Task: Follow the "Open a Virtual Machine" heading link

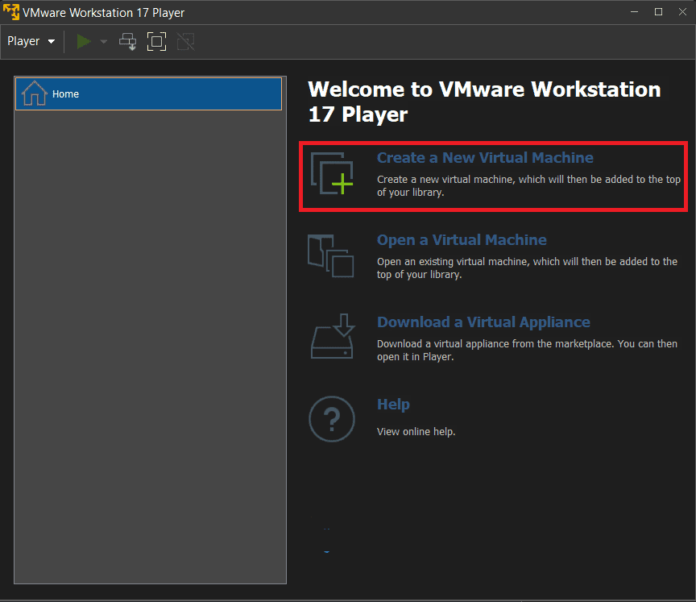Action: coord(462,240)
